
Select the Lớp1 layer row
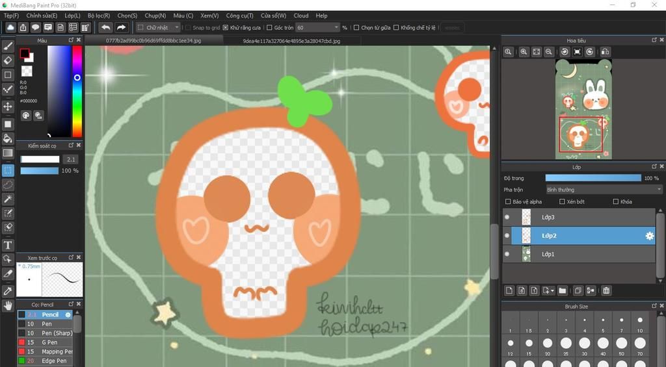coord(579,254)
